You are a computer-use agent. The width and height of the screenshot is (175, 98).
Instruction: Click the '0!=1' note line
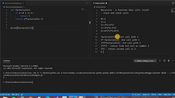(103, 19)
